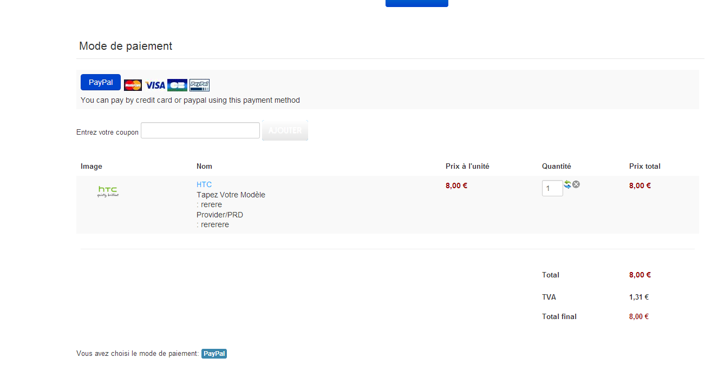The width and height of the screenshot is (705, 371).
Task: Open the HTC product thumbnail image
Action: pos(108,191)
